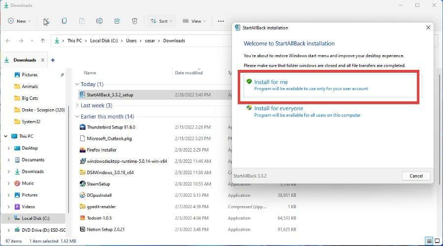443x246 pixels.
Task: Switch to large thumbnails view icon
Action: (x=437, y=241)
